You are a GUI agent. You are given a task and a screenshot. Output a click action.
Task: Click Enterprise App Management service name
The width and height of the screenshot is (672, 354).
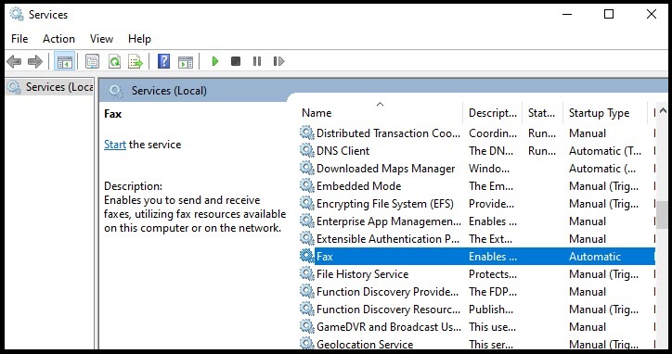tap(388, 221)
